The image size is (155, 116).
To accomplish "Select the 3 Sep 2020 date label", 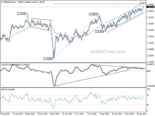I will [x=104, y=114].
